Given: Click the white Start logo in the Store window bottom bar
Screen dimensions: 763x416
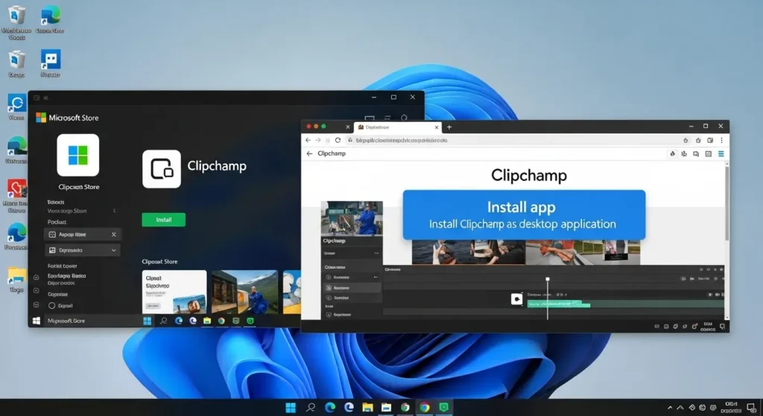Looking at the screenshot, I should pos(36,321).
